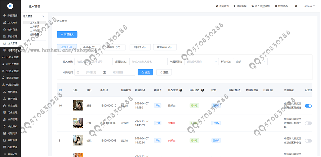Go to 业务员管理 in sidebar

pyautogui.click(x=10, y=71)
